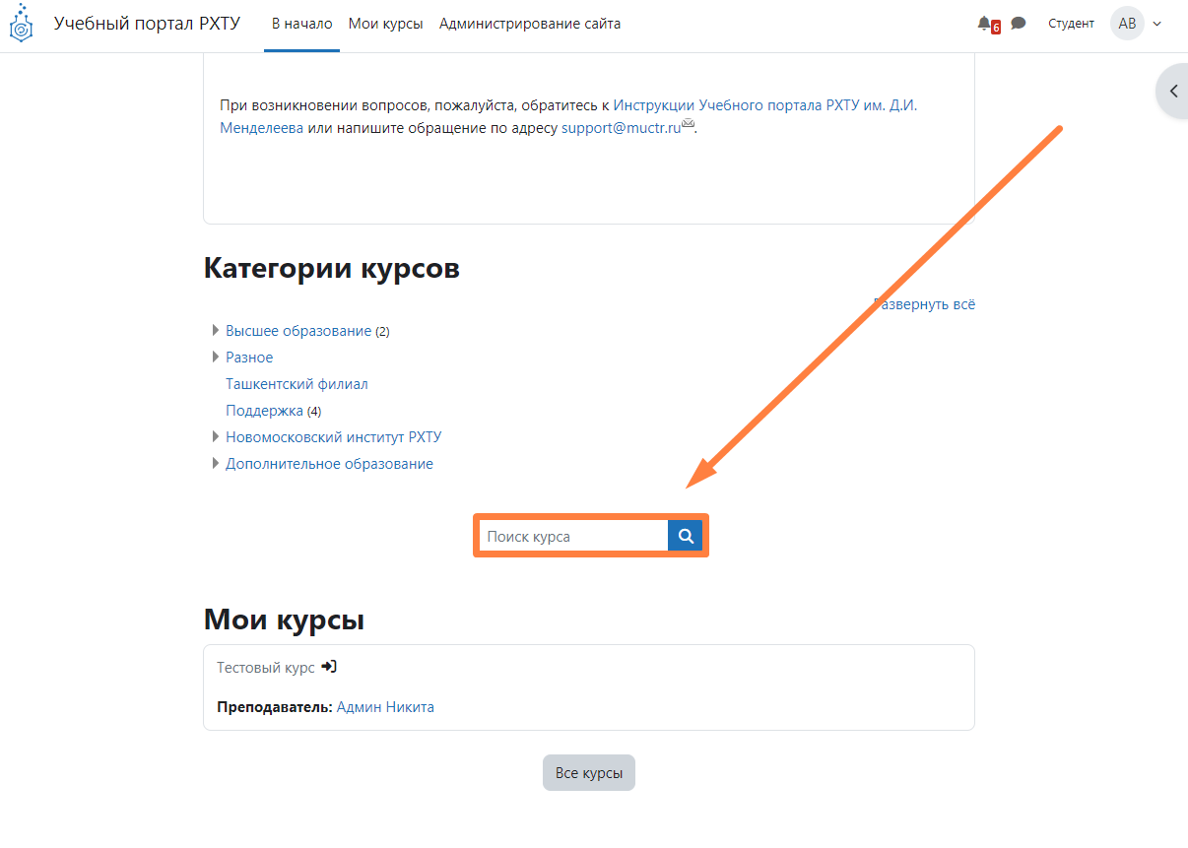Click the AB user avatar

click(1127, 24)
